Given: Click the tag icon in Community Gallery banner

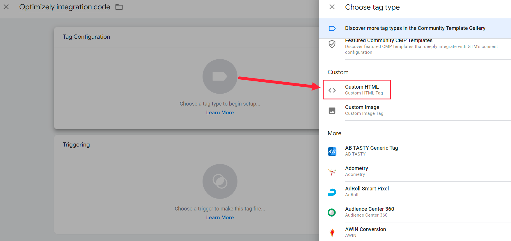Looking at the screenshot, I should (332, 28).
